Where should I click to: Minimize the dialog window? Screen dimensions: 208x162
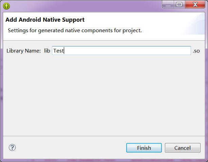[168, 5]
